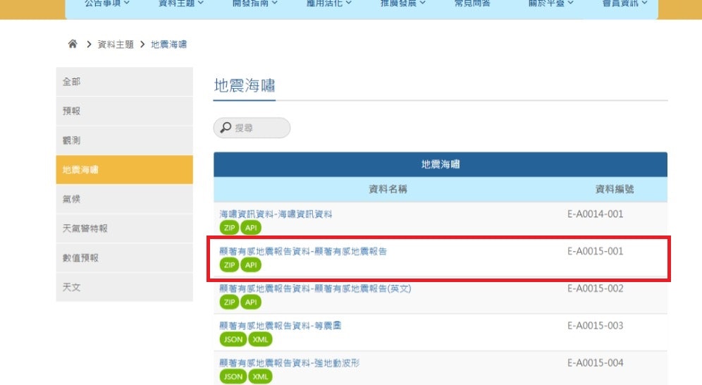702x385 pixels.
Task: Click the blue 地震海嘯 table title bar
Action: pos(441,164)
